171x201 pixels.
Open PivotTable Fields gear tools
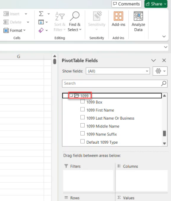pyautogui.click(x=160, y=71)
